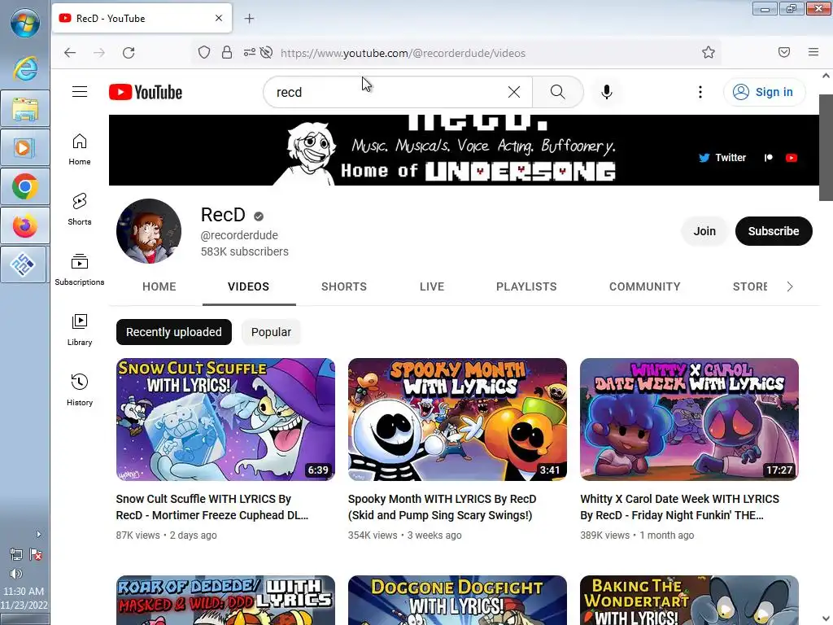Open the YouTube link icon on the banner
Screen dimensions: 833x625
click(x=792, y=158)
